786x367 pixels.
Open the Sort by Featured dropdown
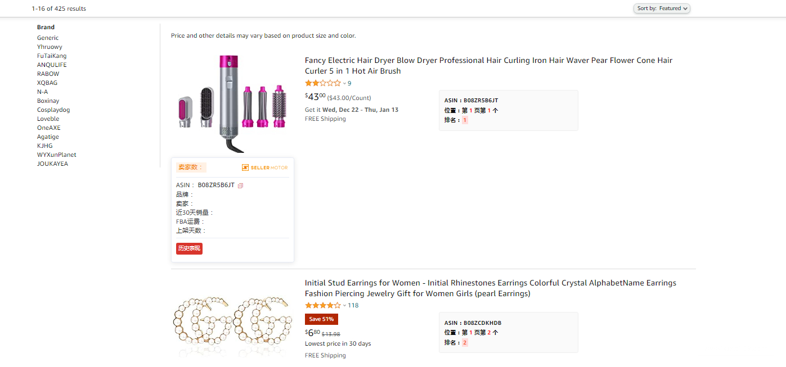coord(662,8)
